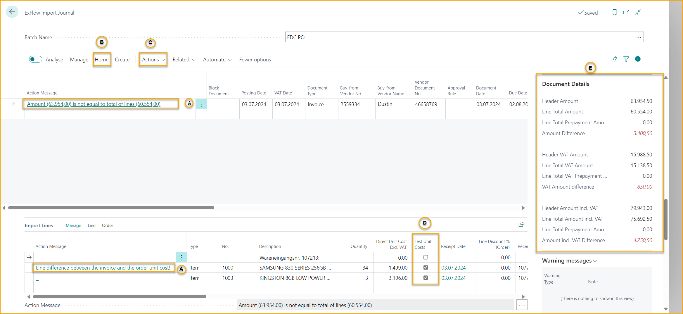Click the Header Amount 63.954,50 value
683x314 pixels.
coord(641,101)
